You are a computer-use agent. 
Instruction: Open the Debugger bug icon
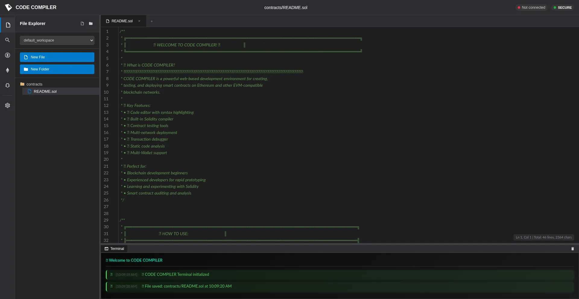click(8, 85)
